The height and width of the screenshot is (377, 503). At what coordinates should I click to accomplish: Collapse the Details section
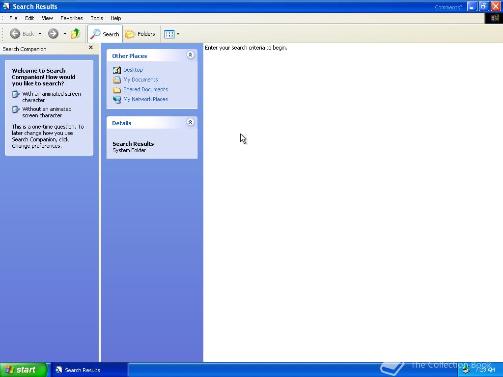(190, 122)
